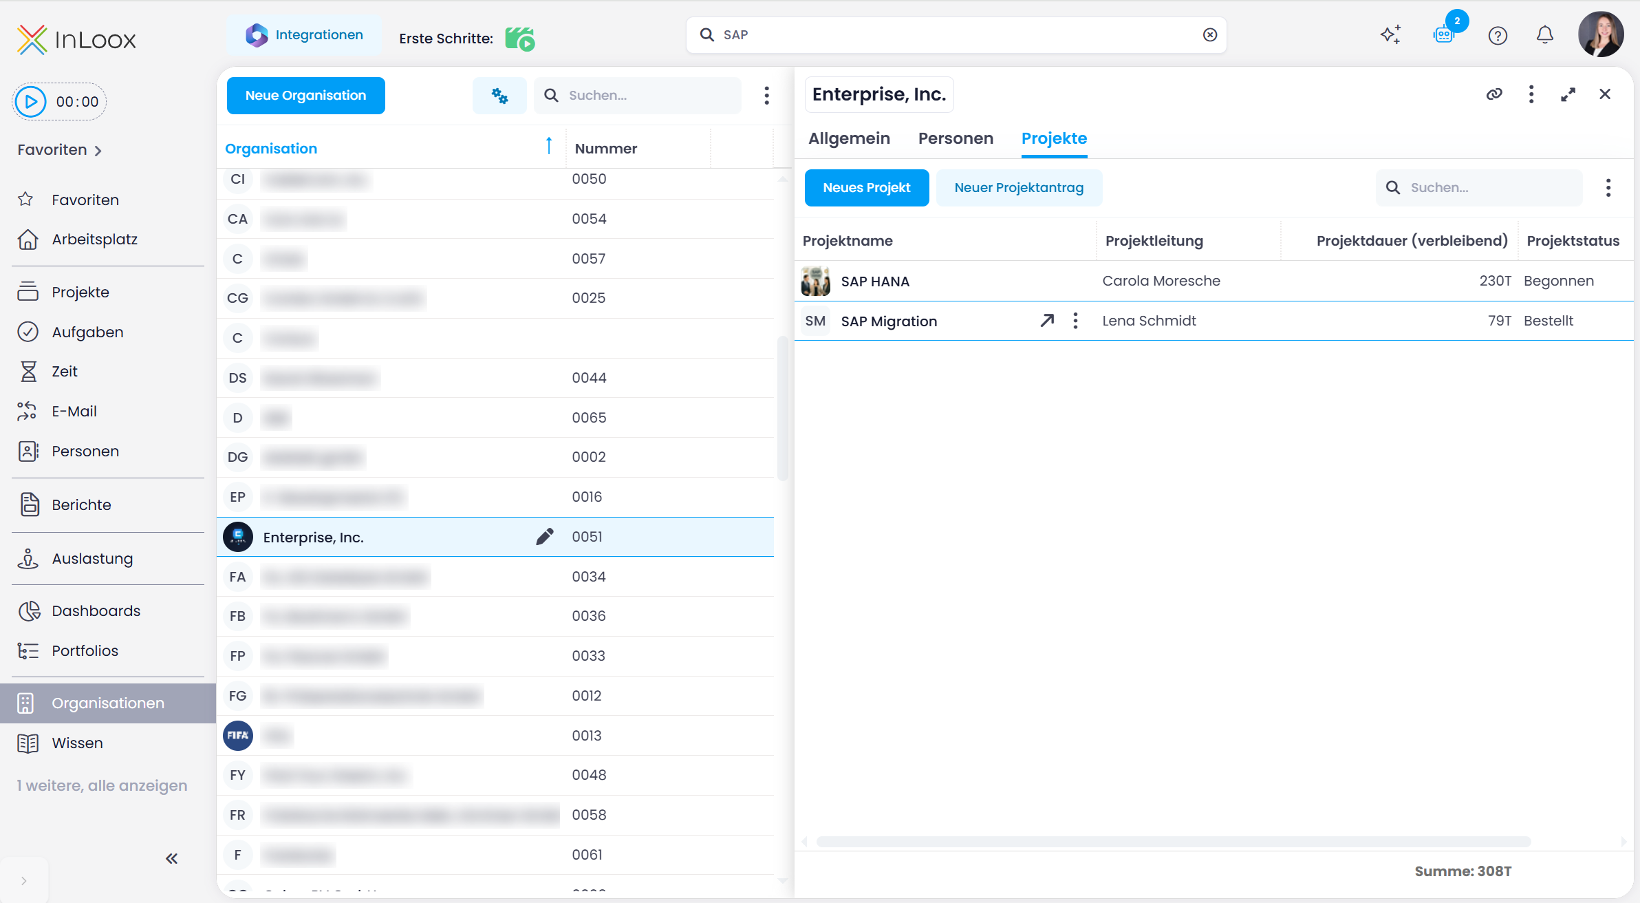The width and height of the screenshot is (1640, 903).
Task: Open Projekte in the sidebar
Action: click(x=80, y=293)
